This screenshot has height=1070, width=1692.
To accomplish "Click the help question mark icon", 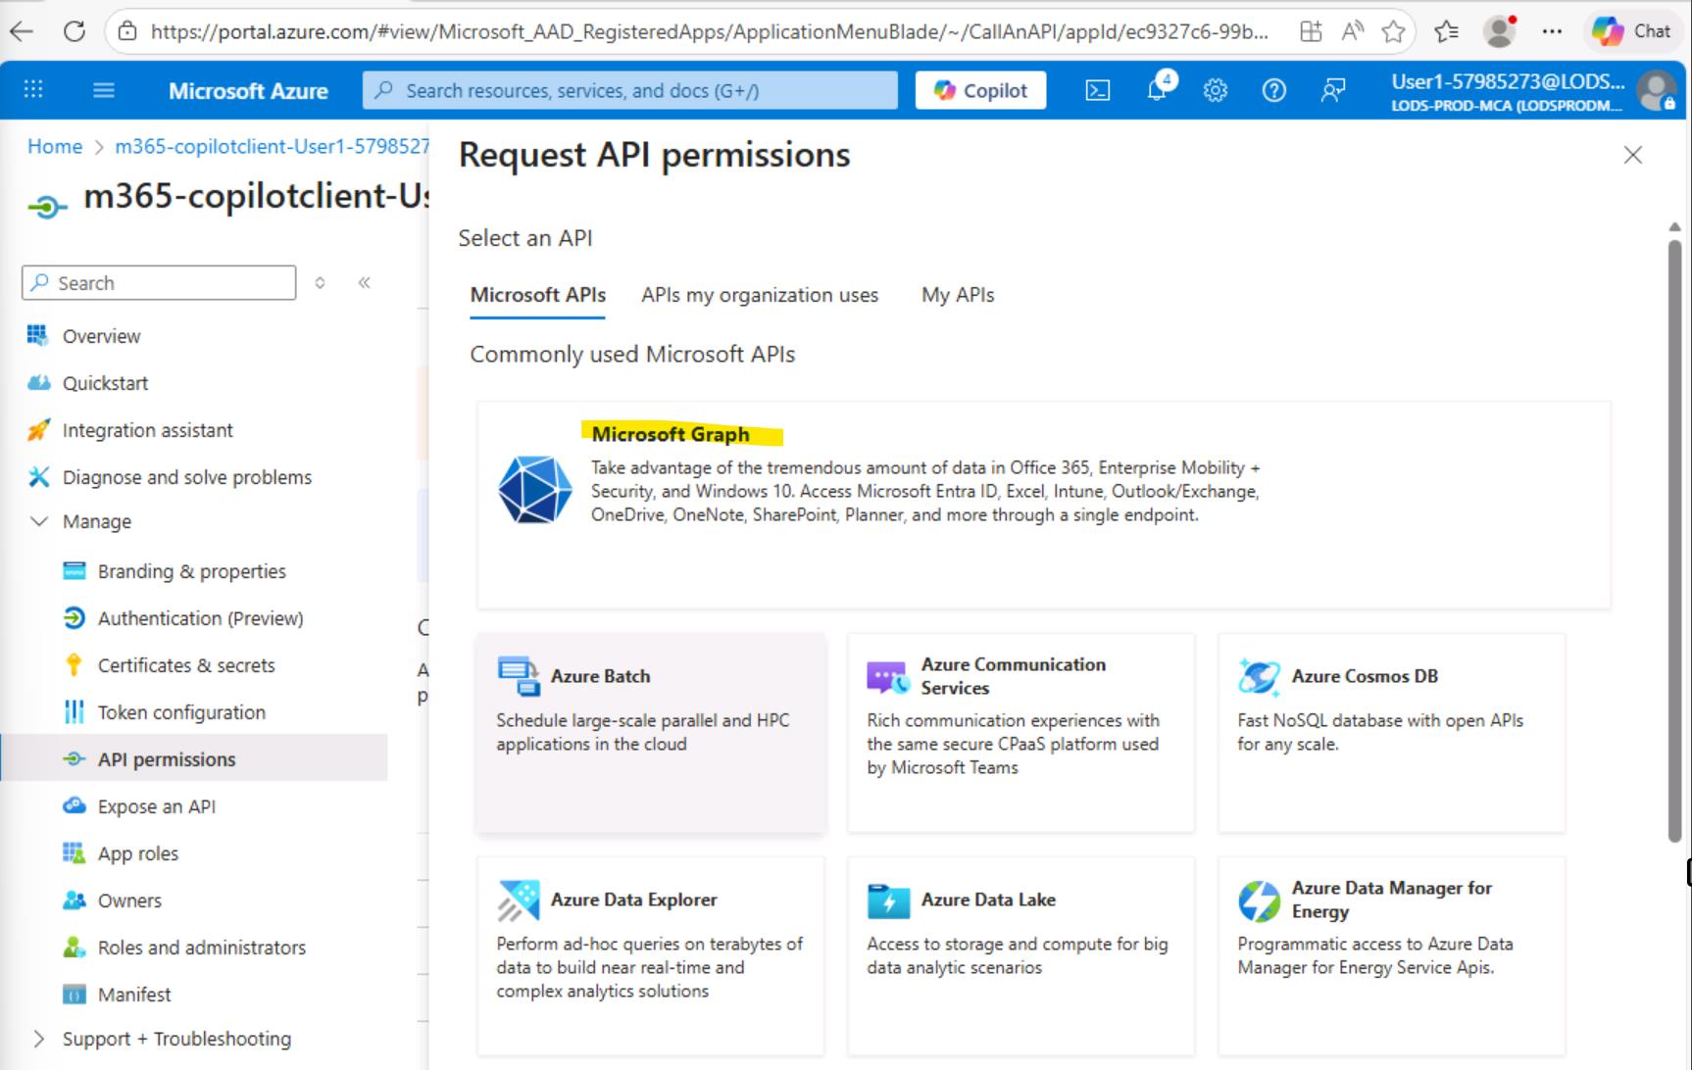I will pyautogui.click(x=1273, y=91).
